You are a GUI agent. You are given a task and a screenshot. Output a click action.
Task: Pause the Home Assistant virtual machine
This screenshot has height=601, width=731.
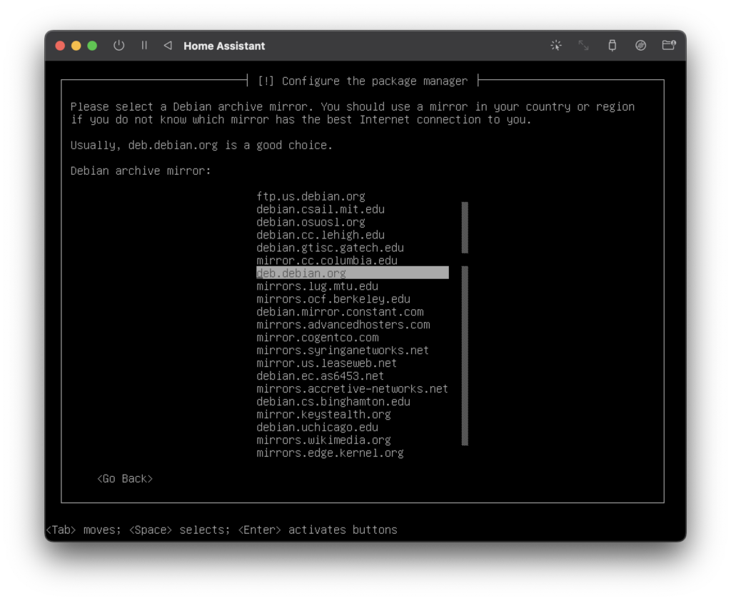pos(144,45)
